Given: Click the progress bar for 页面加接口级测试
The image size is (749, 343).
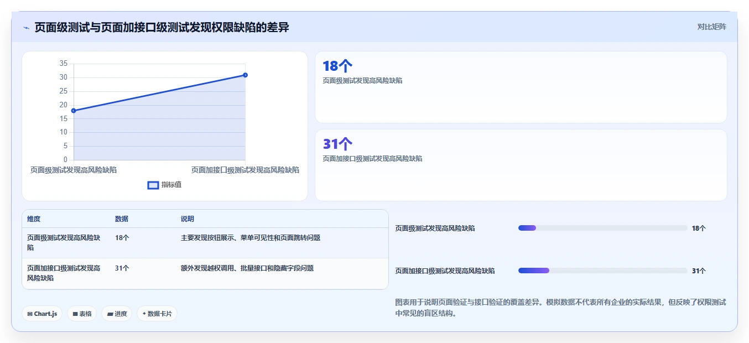Looking at the screenshot, I should pyautogui.click(x=602, y=271).
